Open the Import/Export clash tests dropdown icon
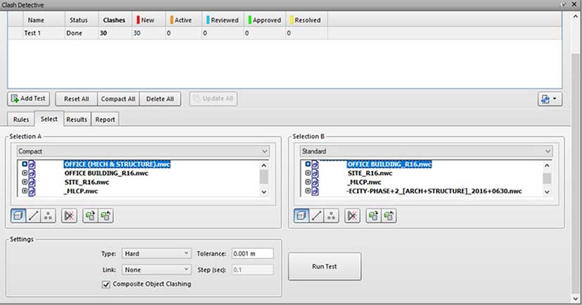The width and height of the screenshot is (582, 305). 550,99
